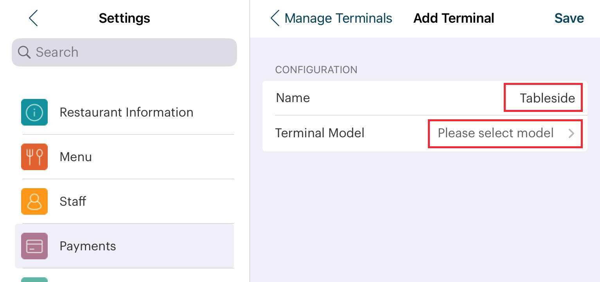Focus the Settings search field
Viewport: 600px width, 282px height.
(129, 52)
